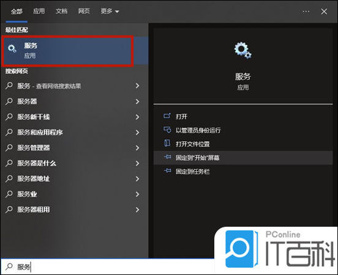338x275 pixels.
Task: Click the Services gear icon in best match
Action: click(12, 49)
